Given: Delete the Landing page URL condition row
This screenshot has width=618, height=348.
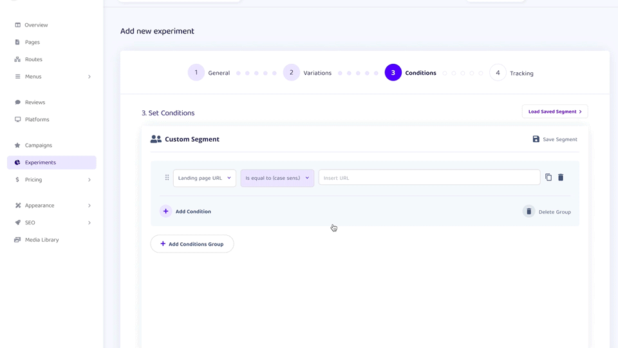Looking at the screenshot, I should (x=561, y=178).
